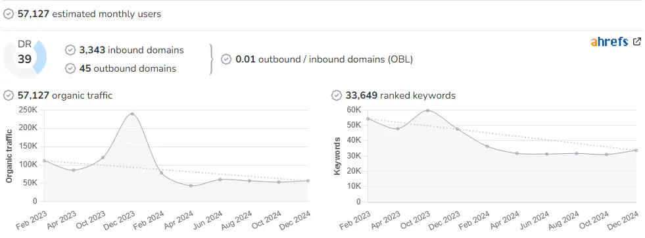Screen dimensions: 645x238
Task: Click the Oct 2024 point on organic traffic chart
Action: coord(279,181)
